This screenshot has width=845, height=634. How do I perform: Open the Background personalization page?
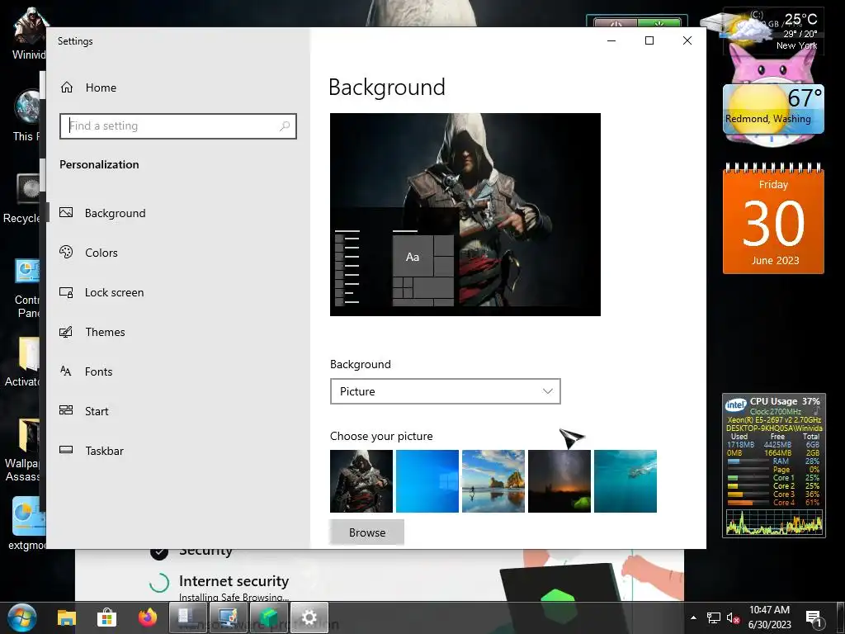coord(102,213)
